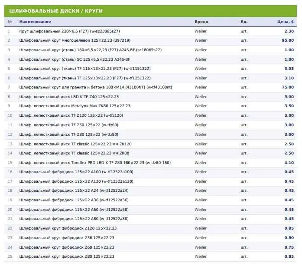Click the Weiler brand in row 25
This screenshot has height=266, width=302.
(201, 256)
